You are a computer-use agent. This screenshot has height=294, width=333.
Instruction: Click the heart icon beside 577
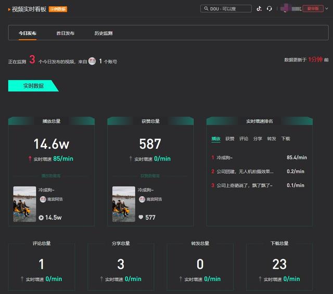140,218
